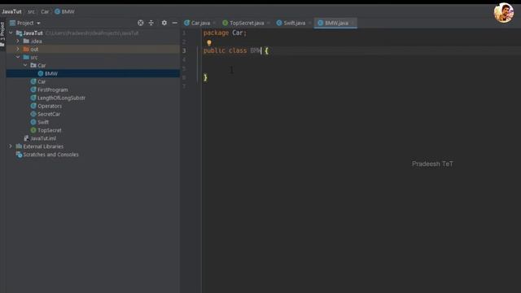The height and width of the screenshot is (293, 521).
Task: Hide the Project tool window
Action: [175, 23]
